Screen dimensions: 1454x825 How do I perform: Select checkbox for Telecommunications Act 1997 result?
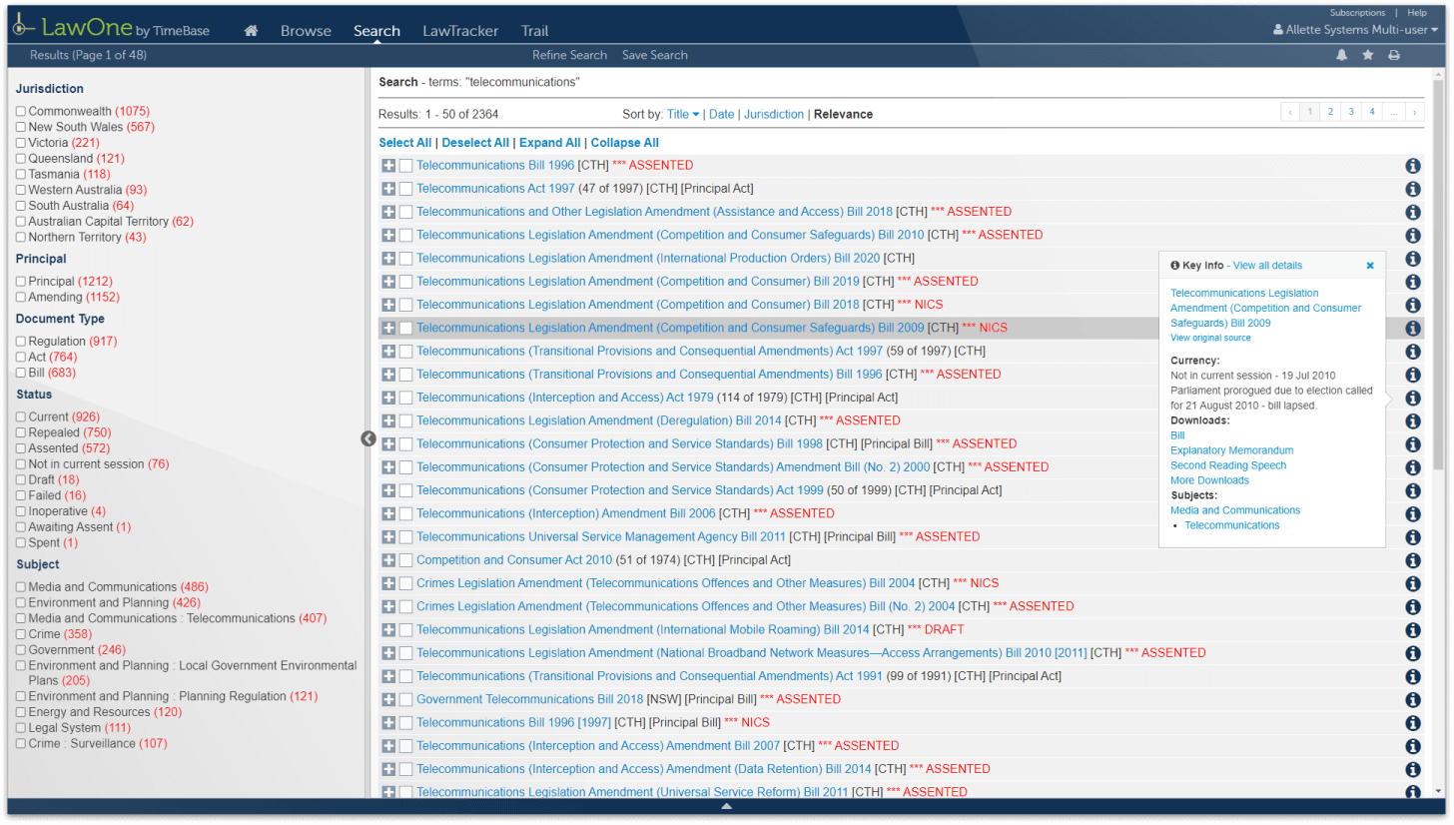tap(406, 189)
